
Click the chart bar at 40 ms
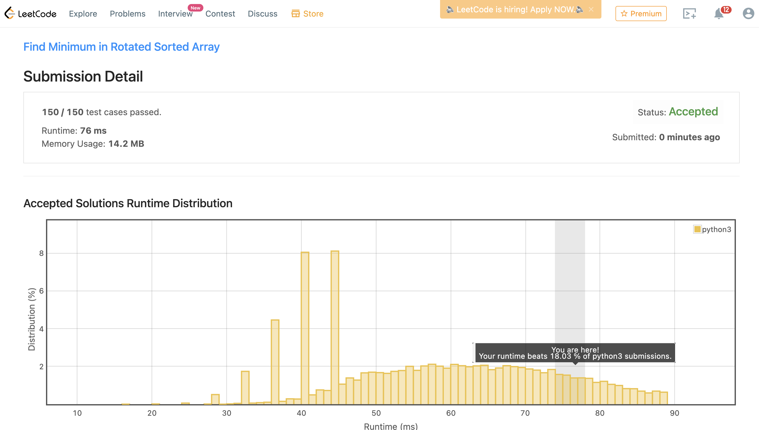click(305, 328)
